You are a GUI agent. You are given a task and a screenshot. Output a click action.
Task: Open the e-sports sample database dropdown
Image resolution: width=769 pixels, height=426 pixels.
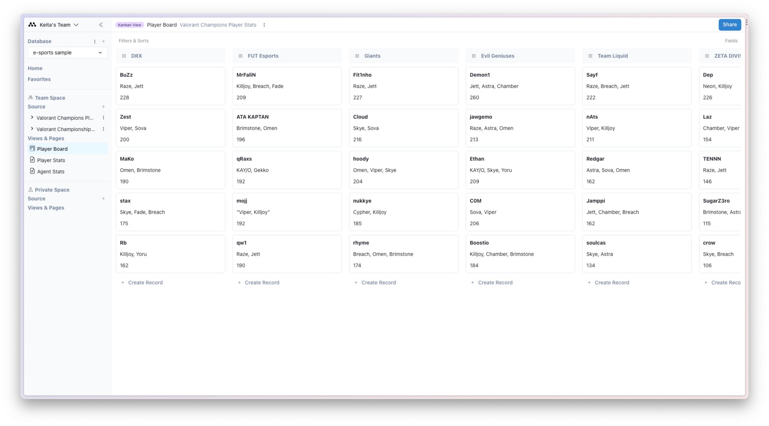click(x=67, y=53)
